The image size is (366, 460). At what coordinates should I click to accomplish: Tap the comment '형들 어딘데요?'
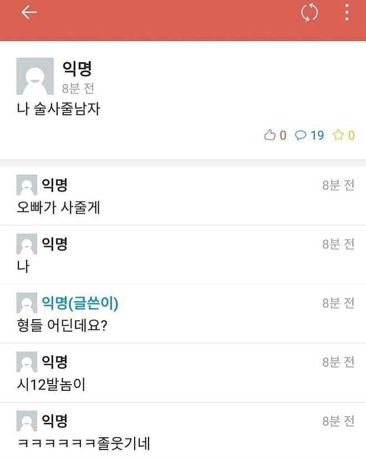tap(62, 325)
